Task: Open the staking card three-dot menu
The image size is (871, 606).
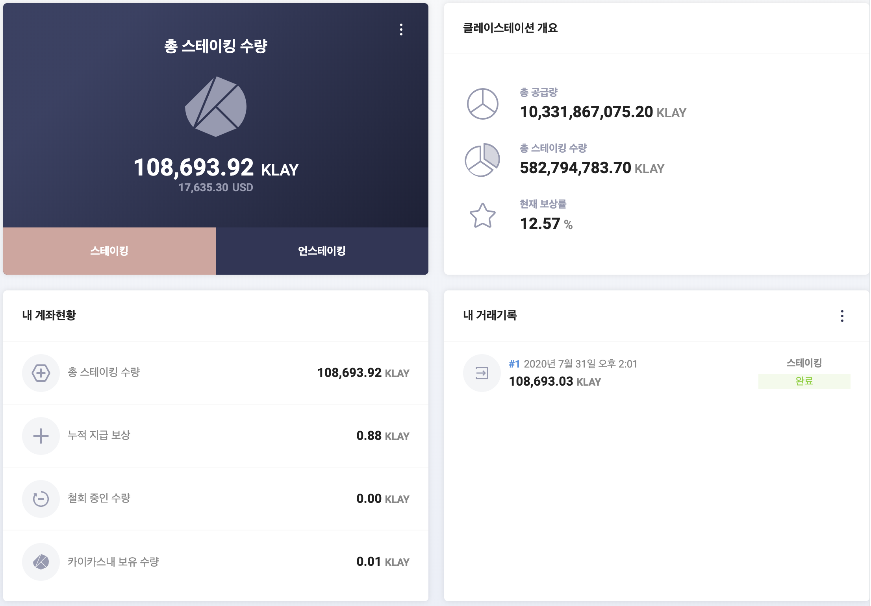Action: (x=401, y=30)
